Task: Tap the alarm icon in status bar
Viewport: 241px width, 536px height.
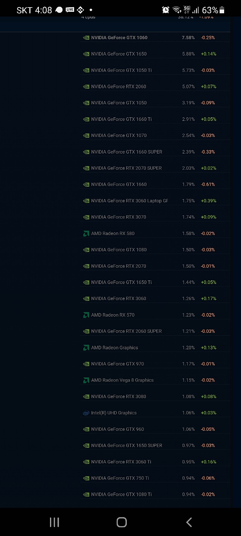Action: coord(165,10)
